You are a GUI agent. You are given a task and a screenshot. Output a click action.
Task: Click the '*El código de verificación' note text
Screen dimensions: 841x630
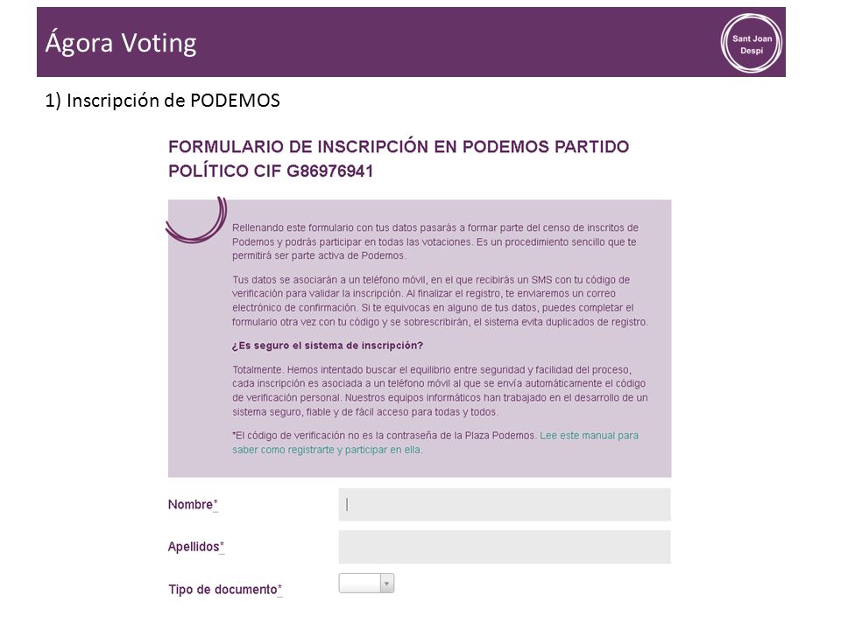(384, 436)
